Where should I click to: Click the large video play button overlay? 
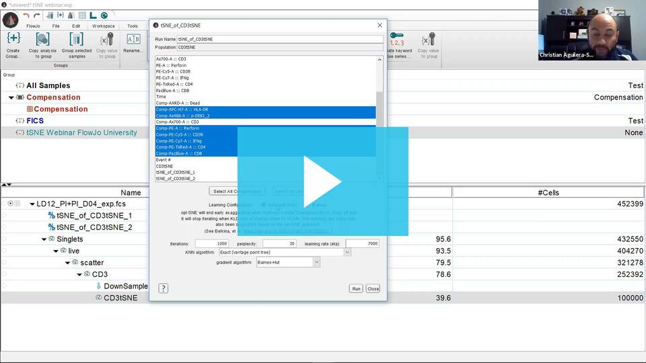322,182
